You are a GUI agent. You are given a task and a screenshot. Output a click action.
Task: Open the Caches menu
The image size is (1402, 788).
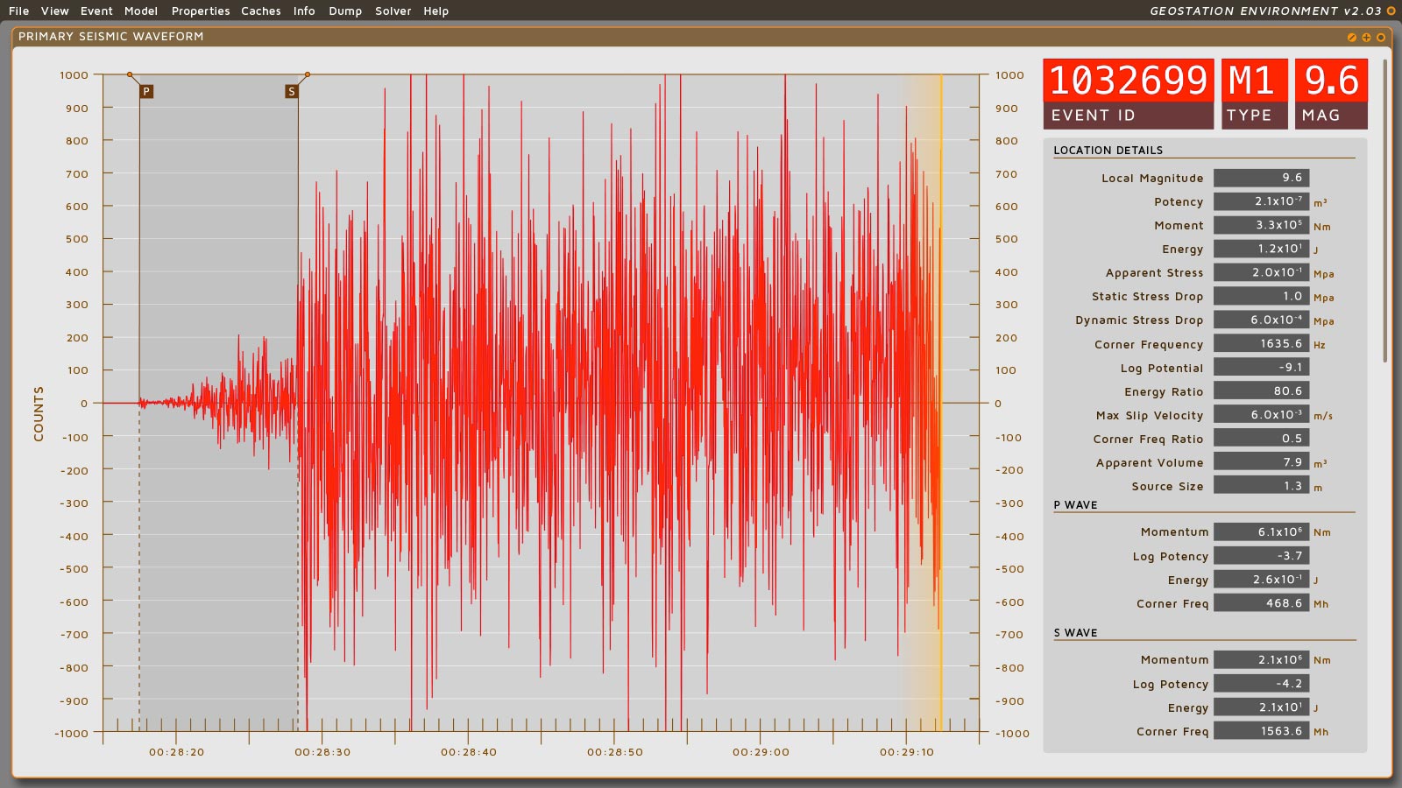(261, 11)
